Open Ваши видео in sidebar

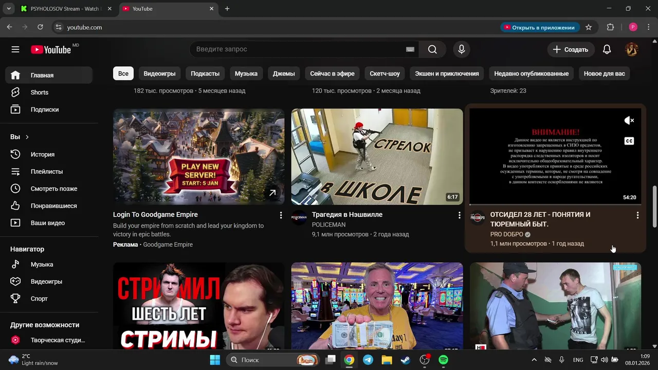(49, 223)
